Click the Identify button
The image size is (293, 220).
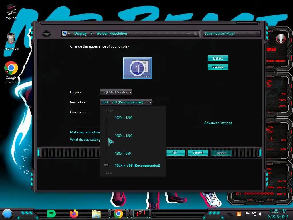218,67
